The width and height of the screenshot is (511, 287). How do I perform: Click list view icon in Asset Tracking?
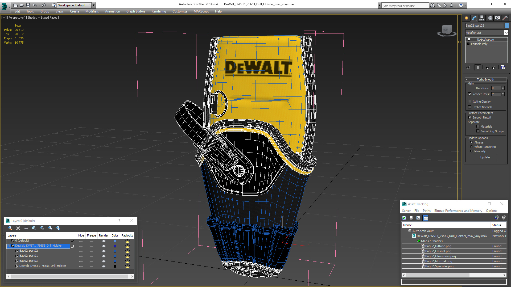[411, 218]
